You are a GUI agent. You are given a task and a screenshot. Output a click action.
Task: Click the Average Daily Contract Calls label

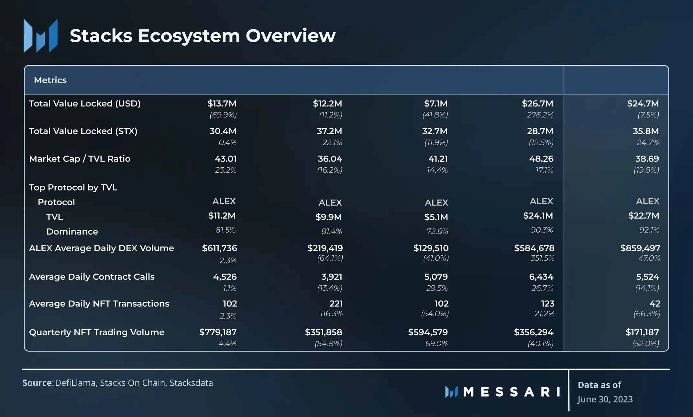tap(92, 277)
